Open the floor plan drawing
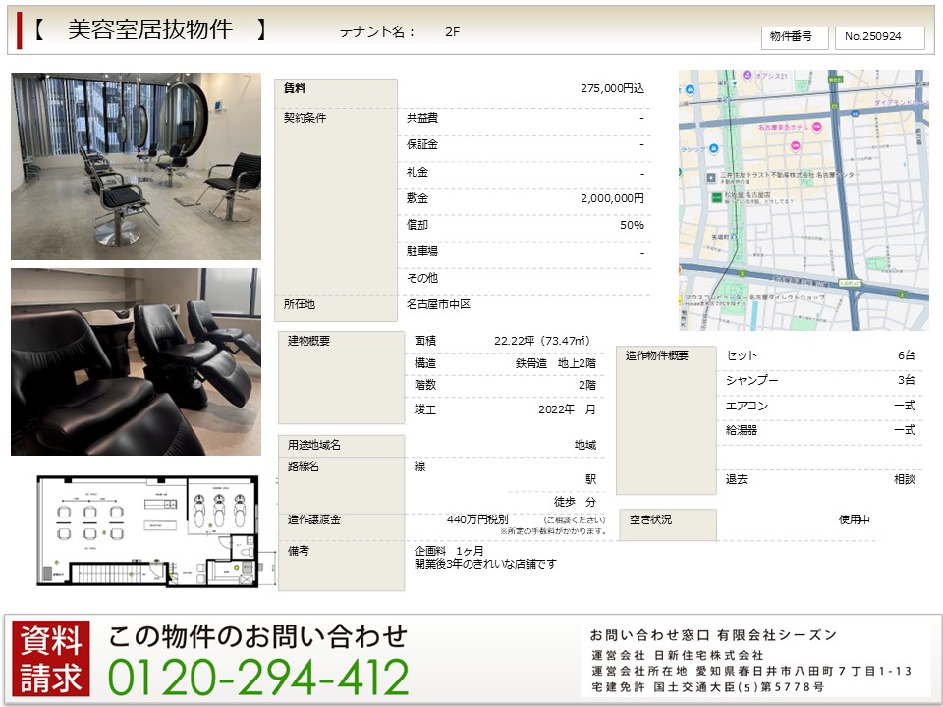The height and width of the screenshot is (707, 943). [147, 531]
